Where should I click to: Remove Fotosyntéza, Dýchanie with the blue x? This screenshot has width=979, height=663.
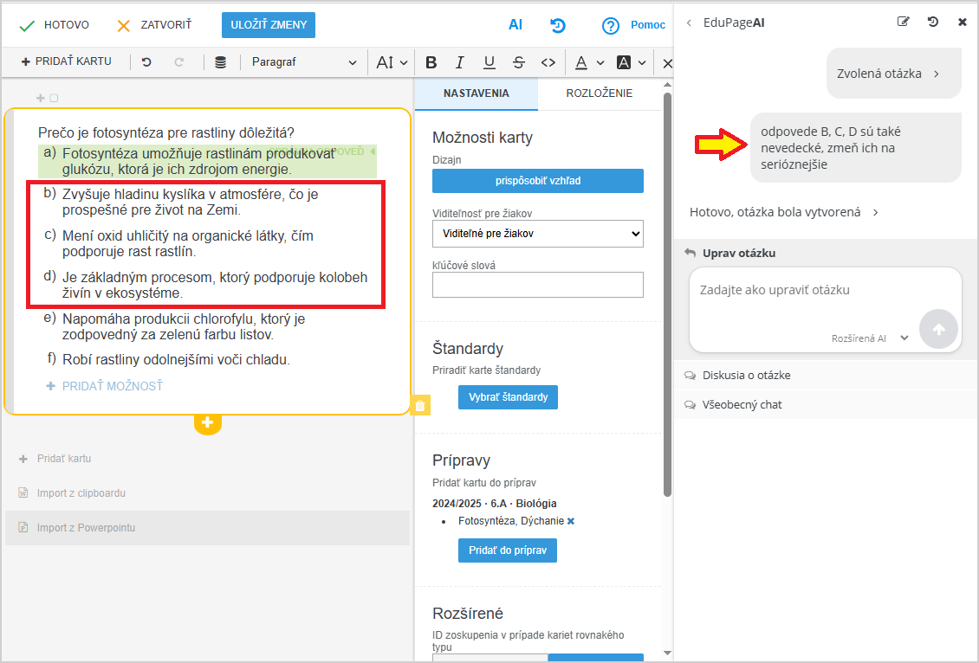pos(571,521)
